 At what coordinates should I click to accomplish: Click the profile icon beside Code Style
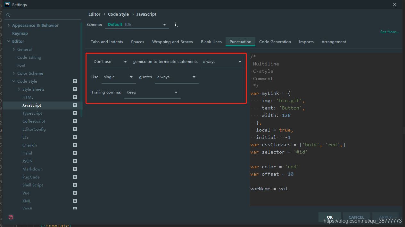75,81
